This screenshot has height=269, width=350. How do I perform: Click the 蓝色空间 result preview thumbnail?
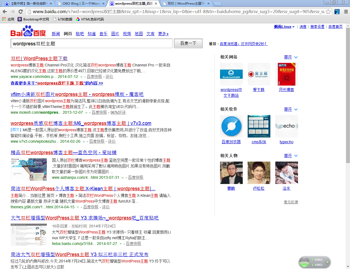29,169
